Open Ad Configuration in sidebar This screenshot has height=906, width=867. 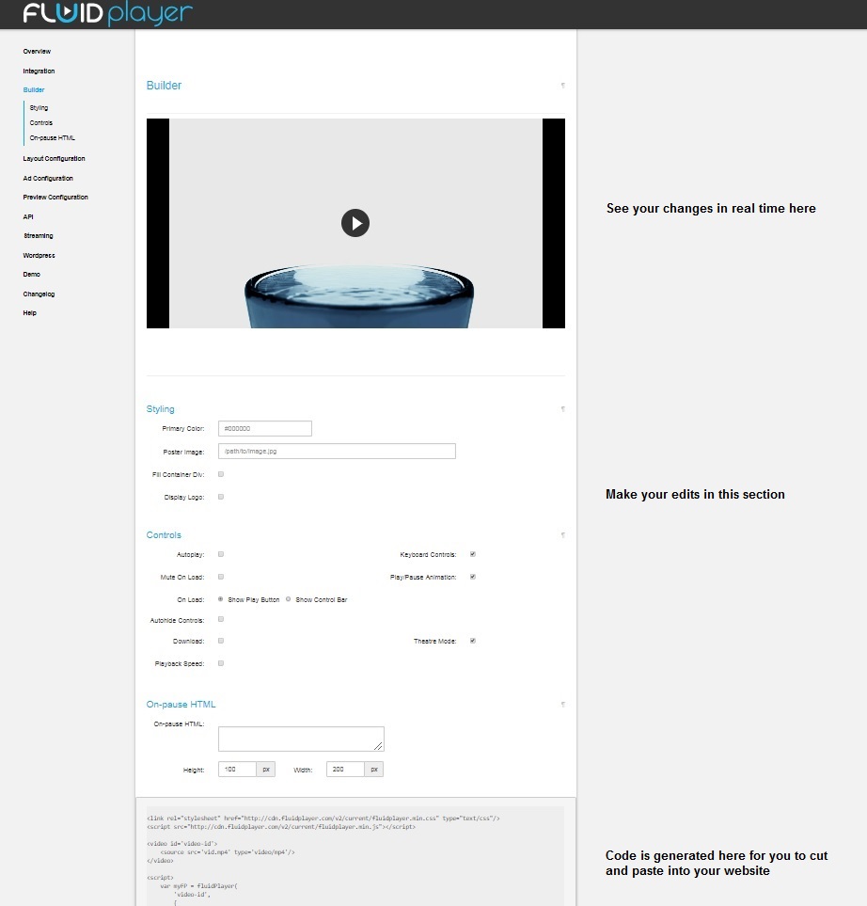click(48, 179)
